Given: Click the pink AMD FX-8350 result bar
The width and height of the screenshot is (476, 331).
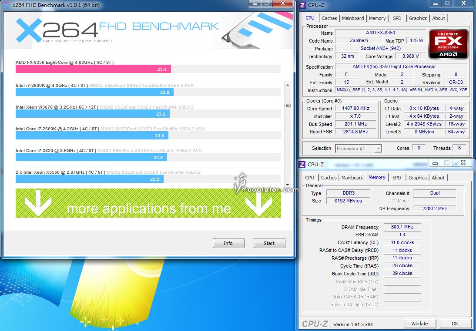Looking at the screenshot, I should (93, 69).
